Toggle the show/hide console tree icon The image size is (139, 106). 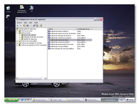pos(28,26)
